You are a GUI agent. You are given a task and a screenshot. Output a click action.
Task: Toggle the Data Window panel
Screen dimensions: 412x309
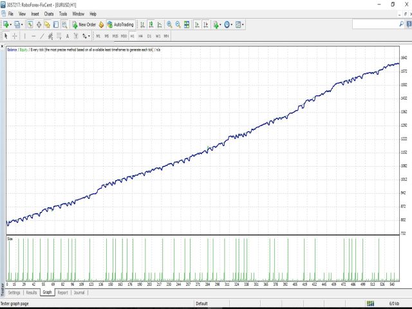pyautogui.click(x=39, y=24)
